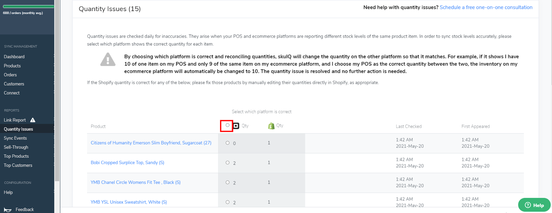Choose Square quantity for Bobi Cropped Surplice Top
Image resolution: width=552 pixels, height=213 pixels.
[227, 163]
